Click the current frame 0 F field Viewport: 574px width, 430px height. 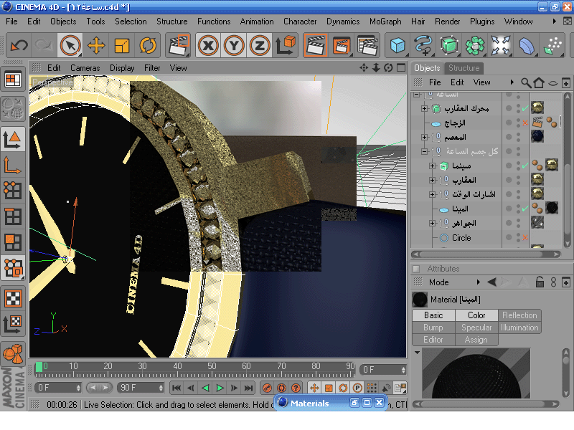(383, 370)
